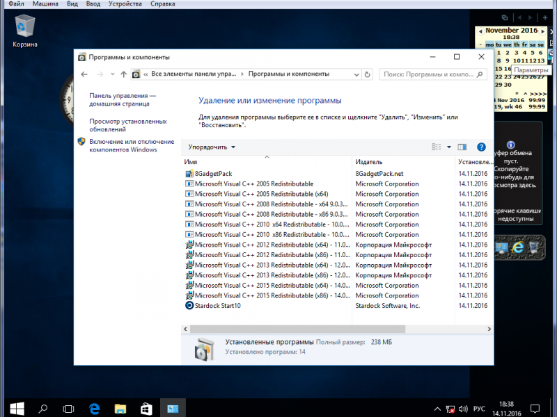Open taskbar search magnifier
The image size is (557, 417).
point(43,409)
